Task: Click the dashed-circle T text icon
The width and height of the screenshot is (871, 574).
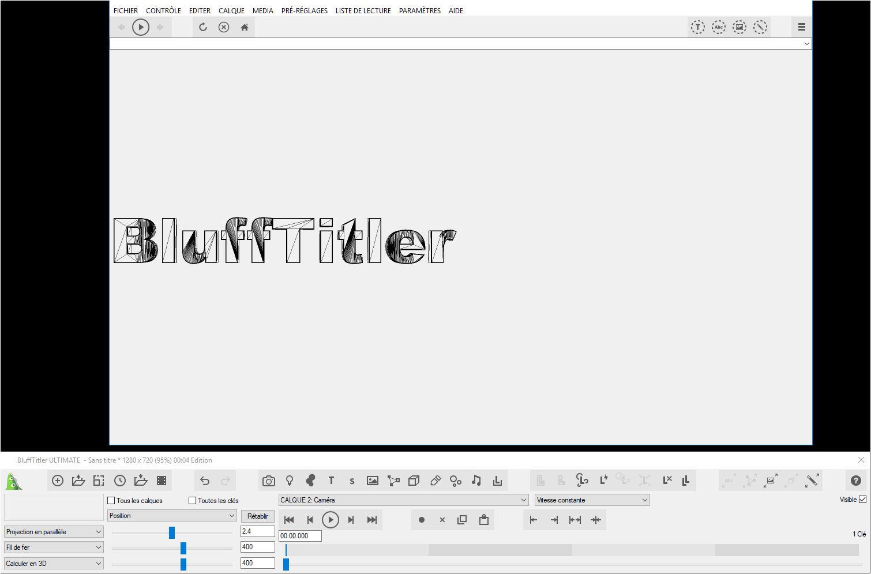Action: (698, 27)
